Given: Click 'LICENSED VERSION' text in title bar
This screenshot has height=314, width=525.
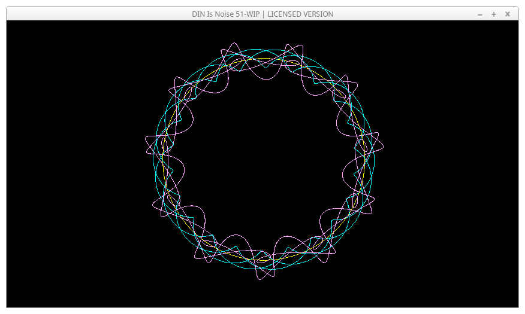Looking at the screenshot, I should [300, 14].
